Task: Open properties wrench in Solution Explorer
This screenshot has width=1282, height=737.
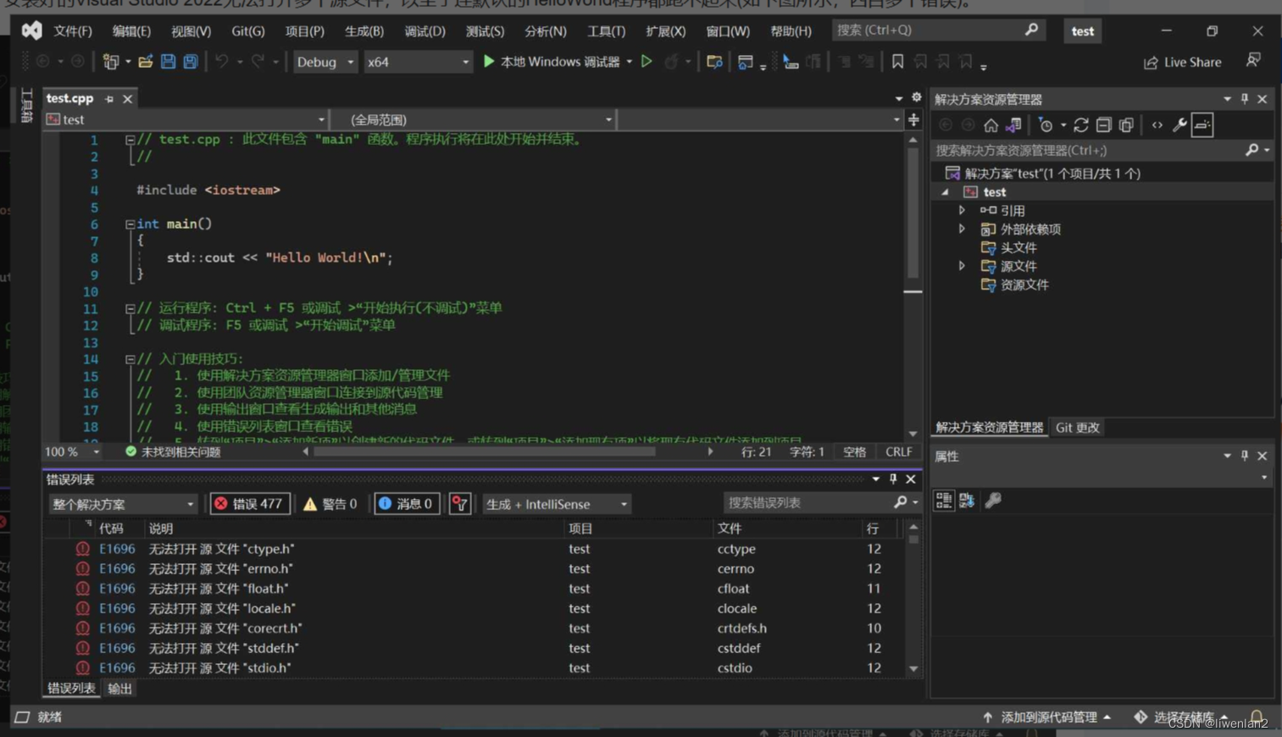Action: click(1179, 125)
